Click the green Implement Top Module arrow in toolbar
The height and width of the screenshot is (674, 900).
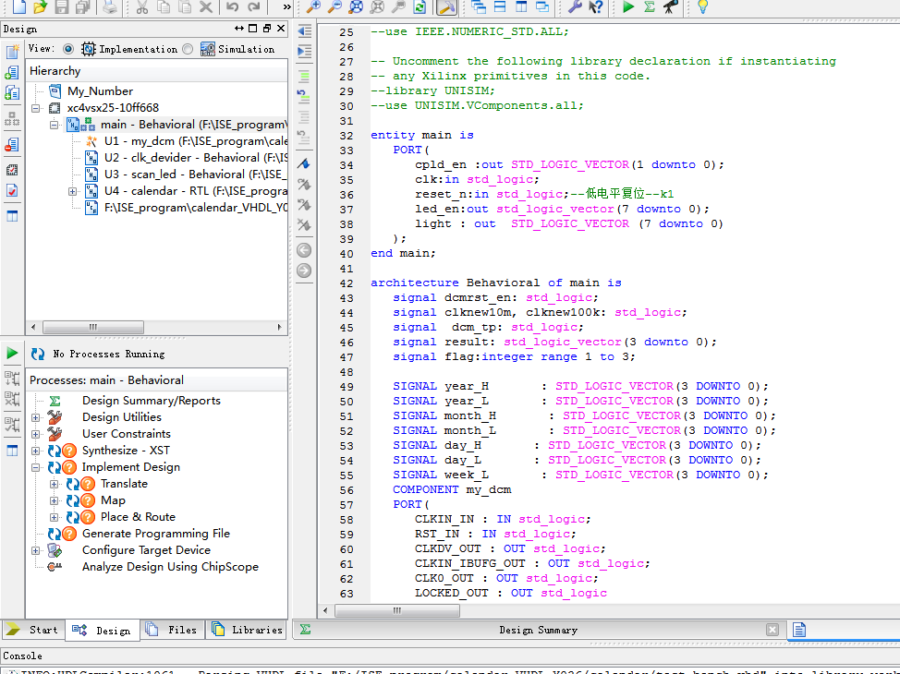click(628, 7)
